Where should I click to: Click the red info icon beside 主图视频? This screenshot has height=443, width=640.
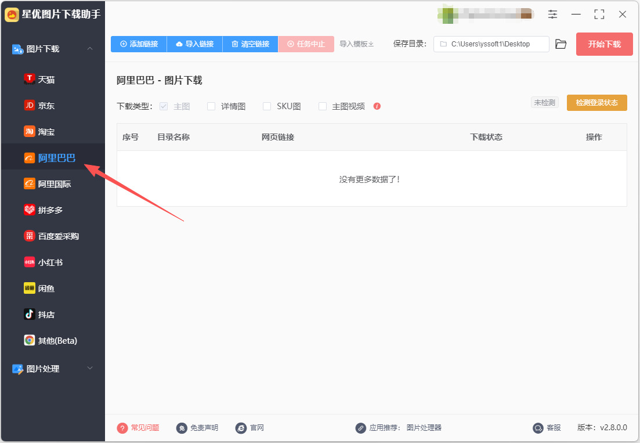tap(377, 106)
